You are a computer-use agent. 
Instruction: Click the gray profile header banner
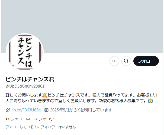(x=82, y=26)
